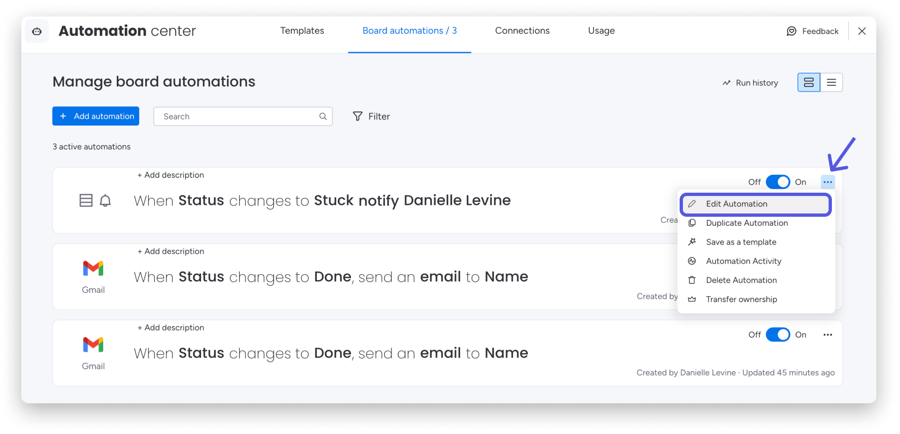Click the robot Automation center icon
The width and height of the screenshot is (900, 434).
click(x=37, y=31)
